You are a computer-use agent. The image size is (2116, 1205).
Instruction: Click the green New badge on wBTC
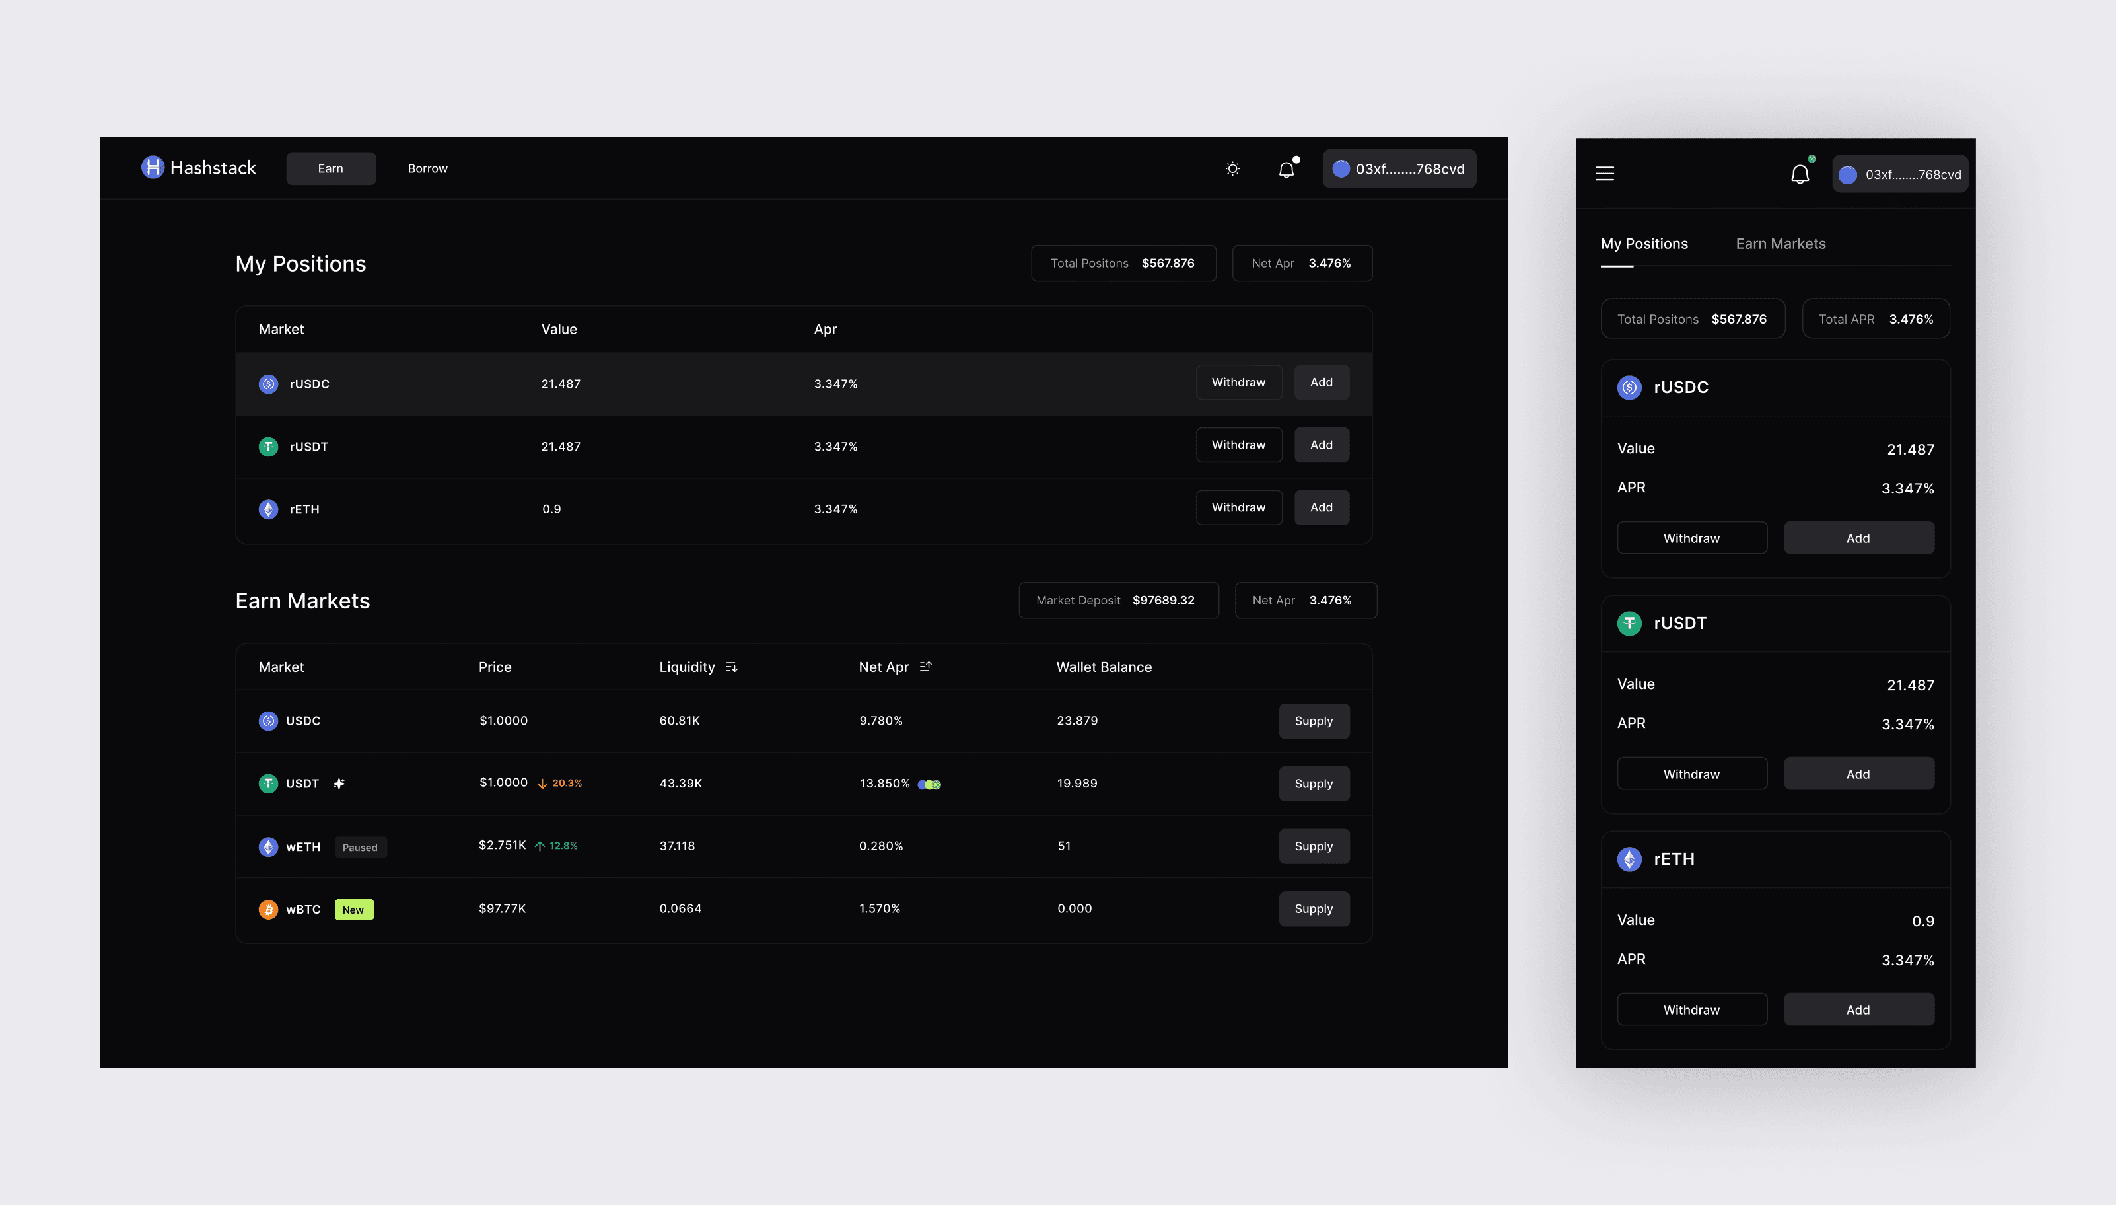353,910
